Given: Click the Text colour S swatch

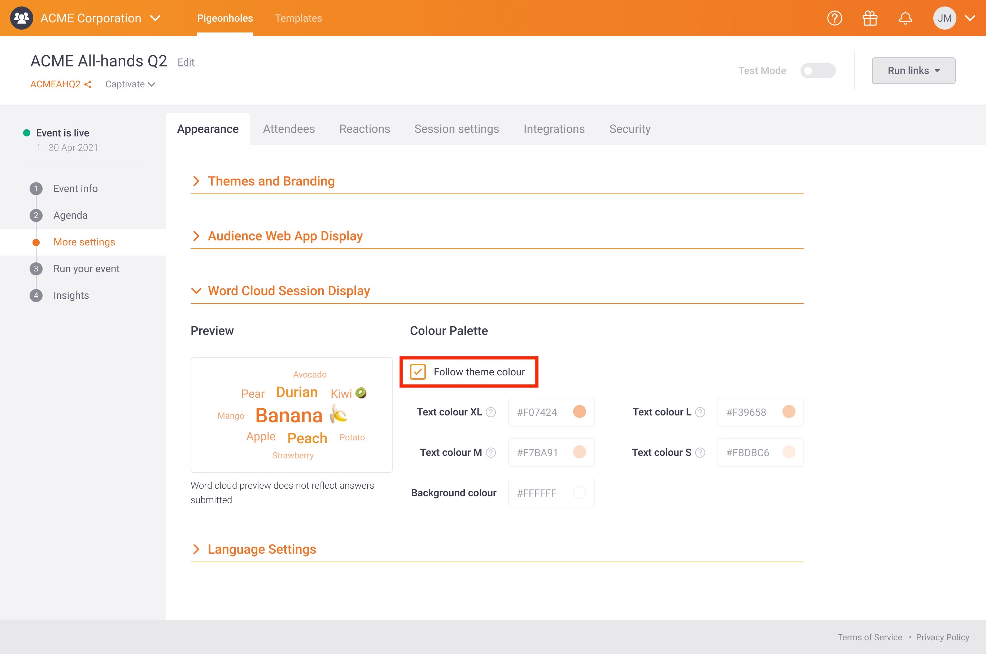Looking at the screenshot, I should click(788, 452).
